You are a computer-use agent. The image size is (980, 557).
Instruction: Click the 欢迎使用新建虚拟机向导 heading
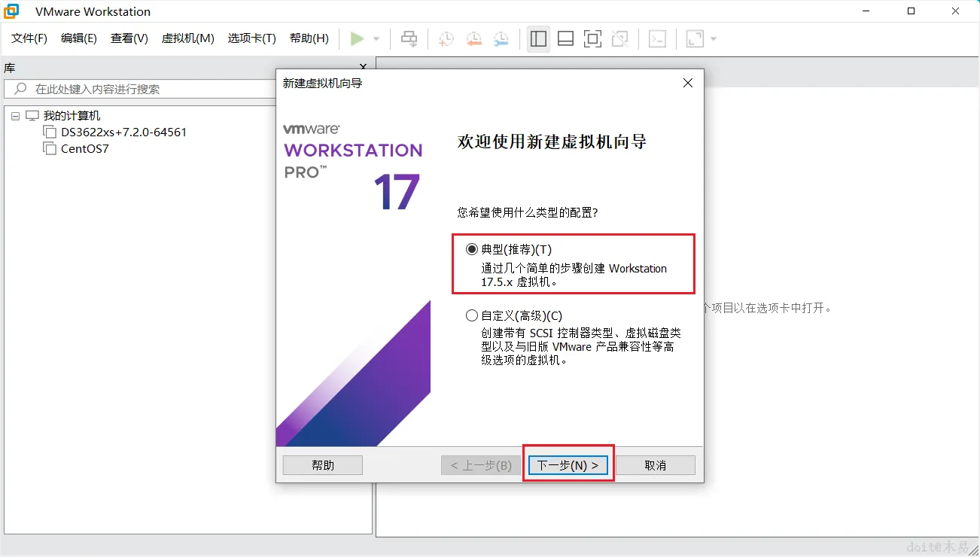click(x=552, y=142)
